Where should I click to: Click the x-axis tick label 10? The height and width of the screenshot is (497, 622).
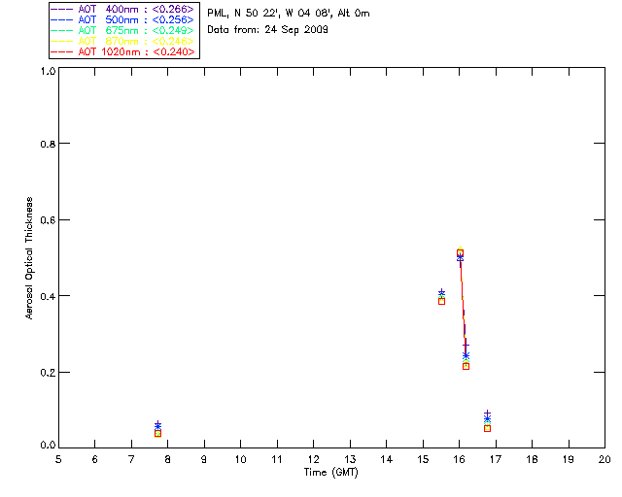240,459
